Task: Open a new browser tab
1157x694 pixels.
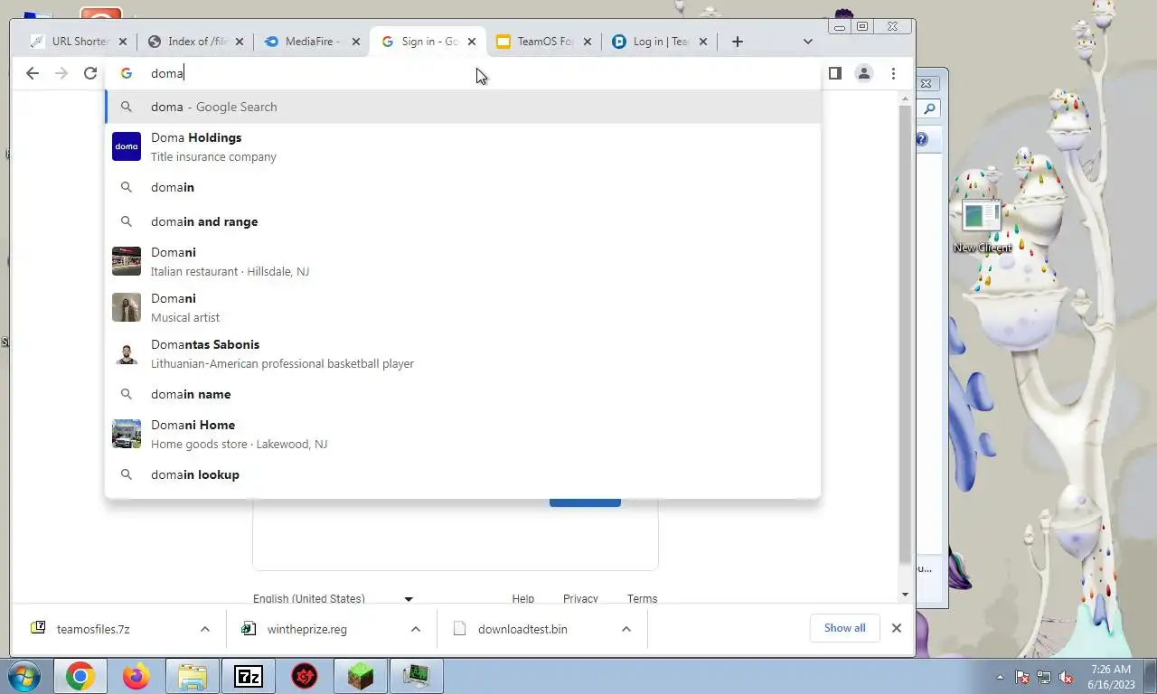Action: click(x=738, y=42)
